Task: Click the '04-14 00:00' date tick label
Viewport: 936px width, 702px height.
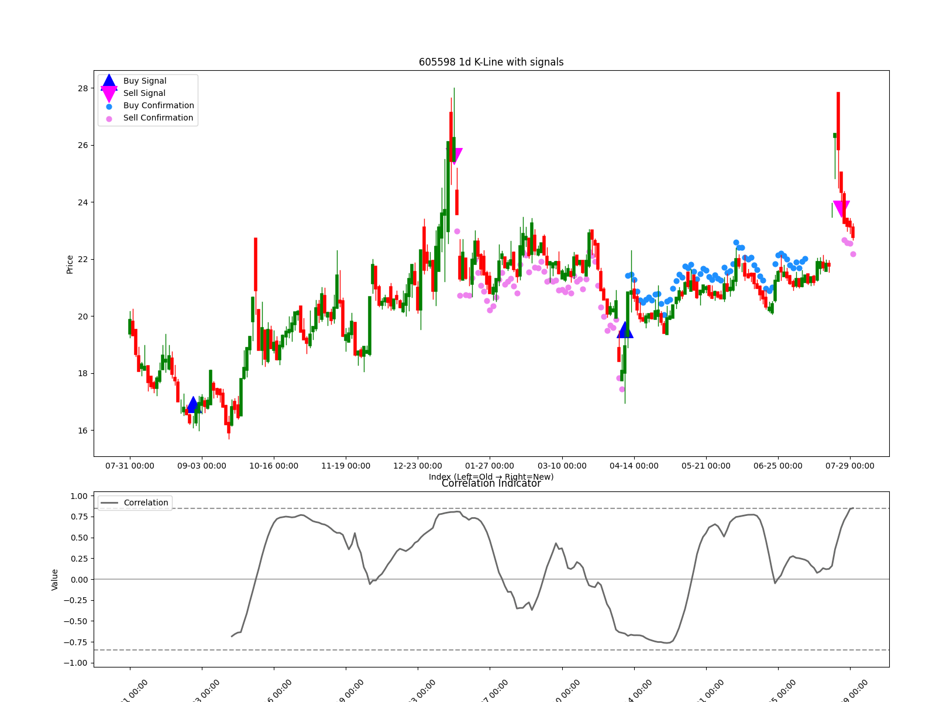Action: coord(634,466)
